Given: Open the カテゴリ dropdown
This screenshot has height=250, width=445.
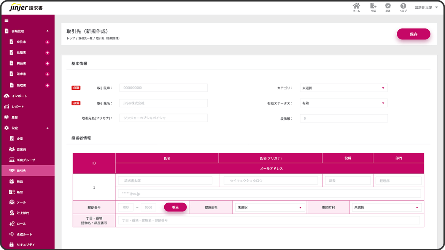Looking at the screenshot, I should pos(343,88).
